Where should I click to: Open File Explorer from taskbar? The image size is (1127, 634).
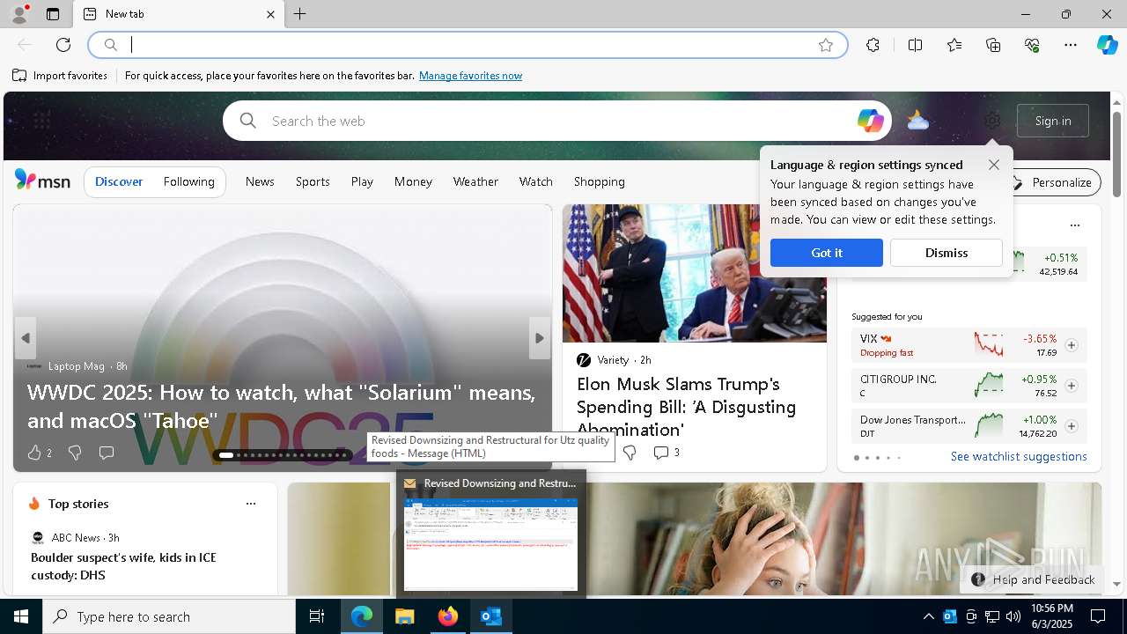(404, 616)
